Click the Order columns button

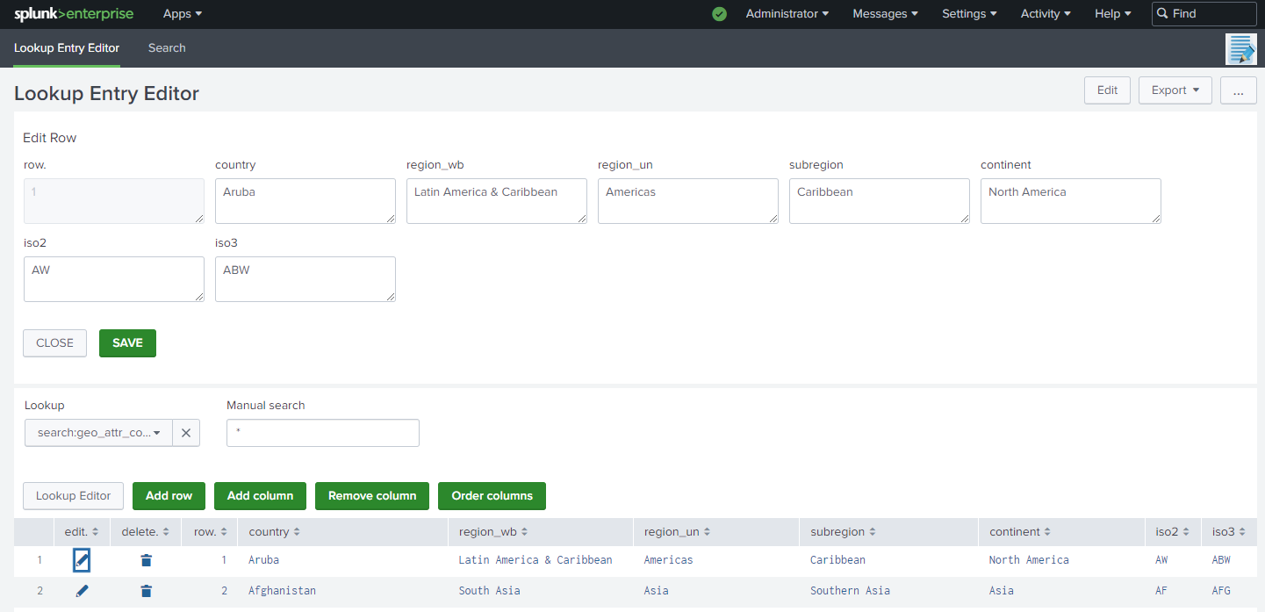click(x=492, y=496)
